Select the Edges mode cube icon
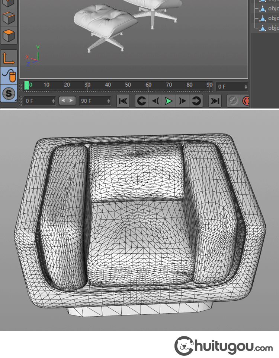The image size is (279, 358). coord(9,17)
